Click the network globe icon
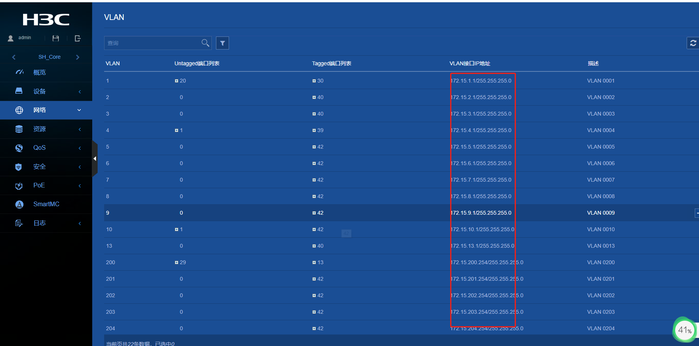The height and width of the screenshot is (346, 699). [19, 110]
